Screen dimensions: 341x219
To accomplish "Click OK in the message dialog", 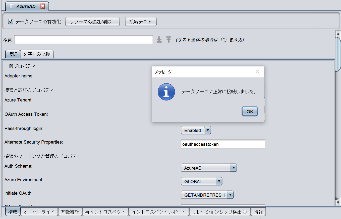I will pyautogui.click(x=250, y=112).
